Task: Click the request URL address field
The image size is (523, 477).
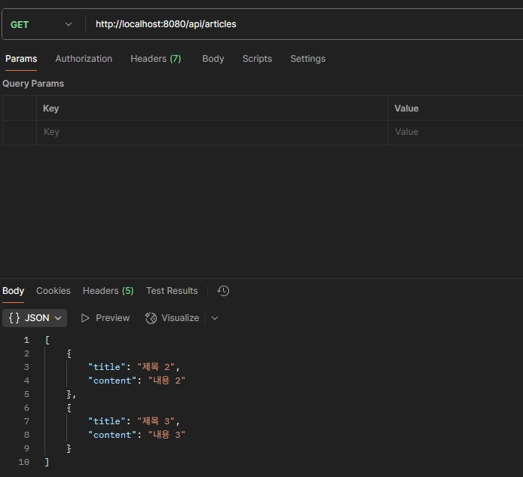Action: 304,24
